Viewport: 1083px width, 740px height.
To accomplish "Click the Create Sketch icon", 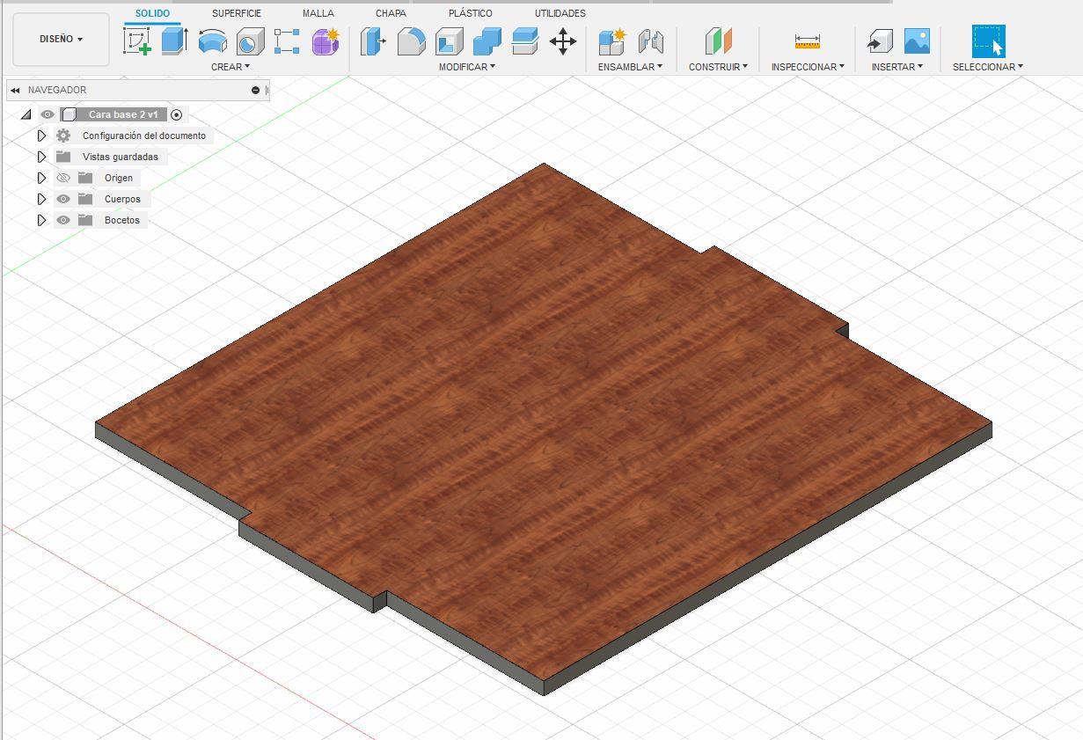I will point(137,40).
